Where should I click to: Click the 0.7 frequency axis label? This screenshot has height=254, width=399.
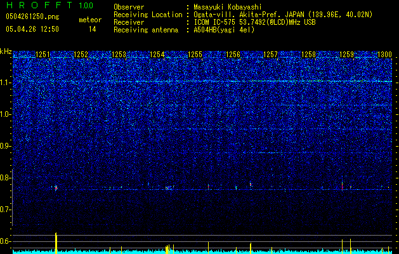(5, 210)
